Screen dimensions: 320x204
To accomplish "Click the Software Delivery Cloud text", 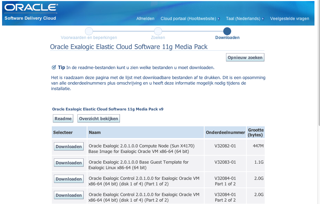I will click(x=30, y=18).
